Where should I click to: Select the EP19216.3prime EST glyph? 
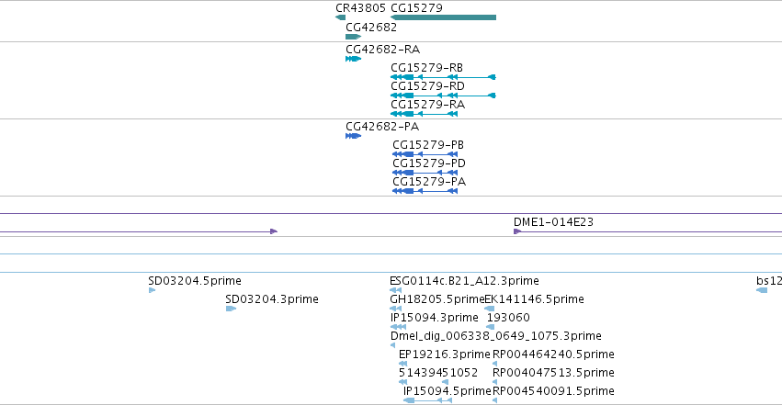click(x=403, y=365)
